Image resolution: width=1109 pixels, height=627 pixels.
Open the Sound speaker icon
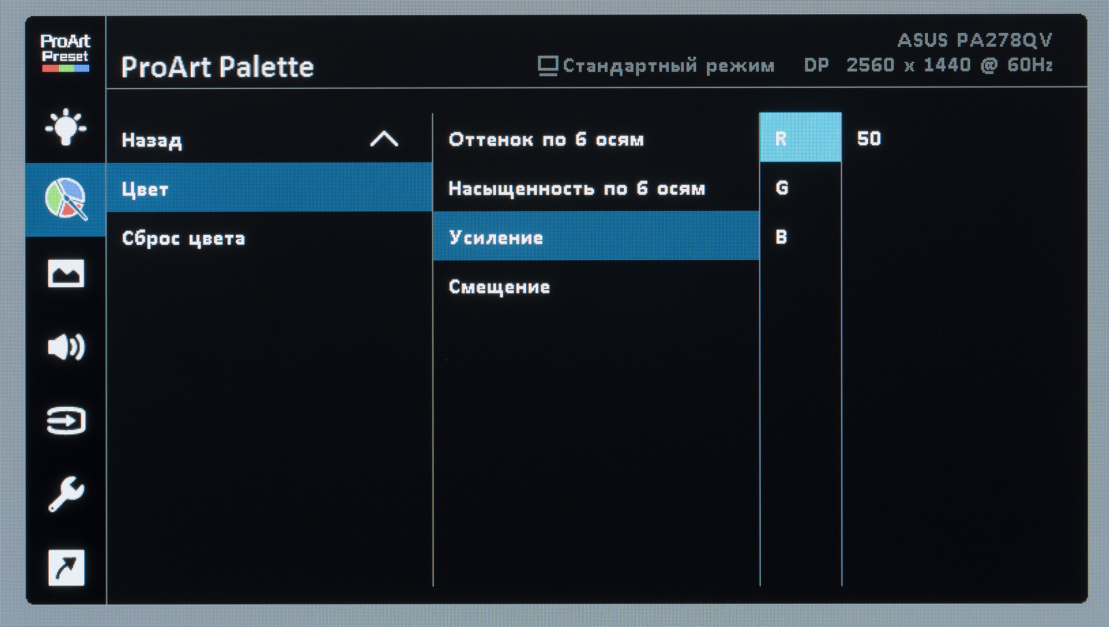click(65, 347)
